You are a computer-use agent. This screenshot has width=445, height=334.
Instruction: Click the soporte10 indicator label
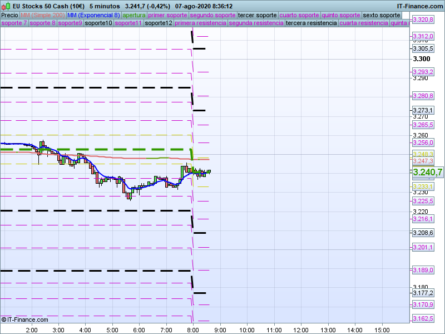tap(98, 23)
